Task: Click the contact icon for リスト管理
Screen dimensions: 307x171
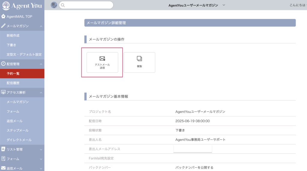Action: (3, 149)
